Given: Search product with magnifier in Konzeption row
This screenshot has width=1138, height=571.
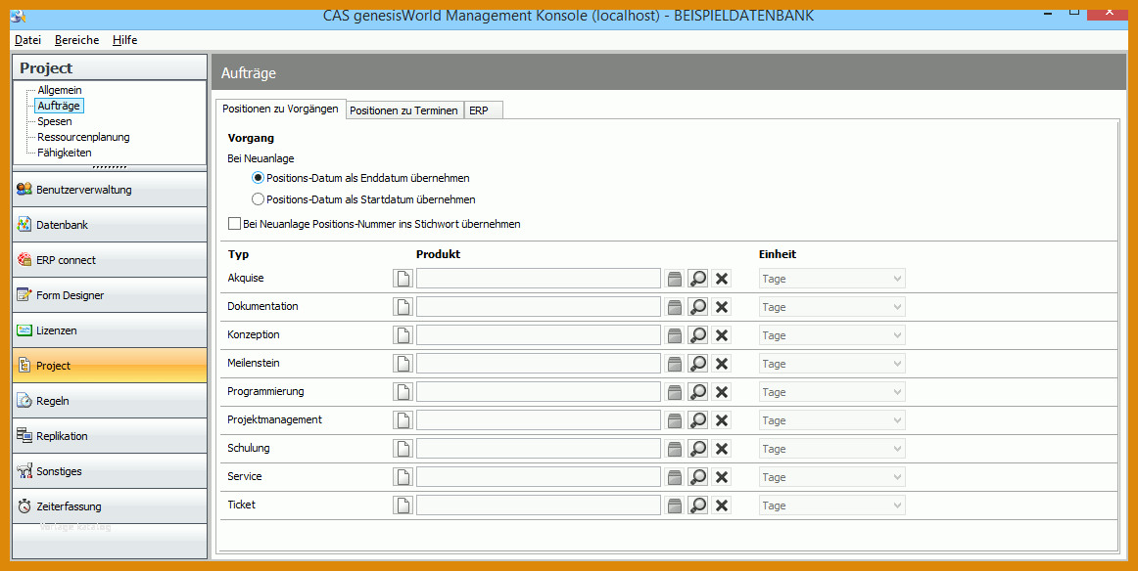Looking at the screenshot, I should (x=698, y=334).
